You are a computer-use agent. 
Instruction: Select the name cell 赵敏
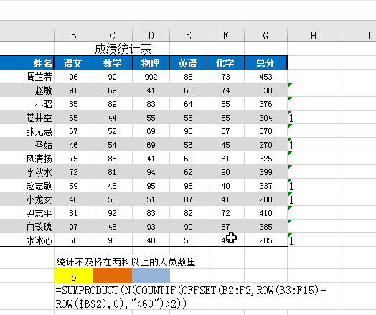coord(27,90)
